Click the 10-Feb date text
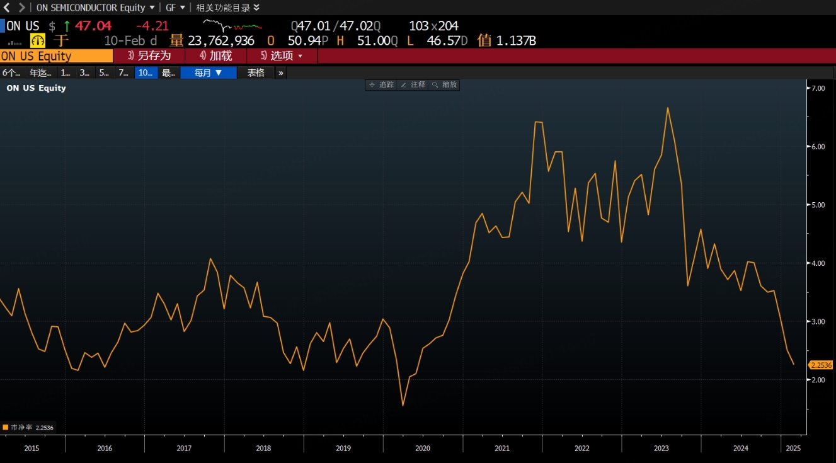The image size is (836, 463). pos(125,40)
